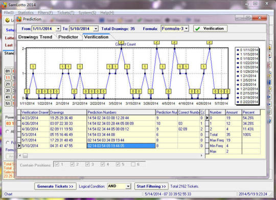Open the Logical Condition AND dropdown
Viewport: 276px width, 200px height.
128,186
